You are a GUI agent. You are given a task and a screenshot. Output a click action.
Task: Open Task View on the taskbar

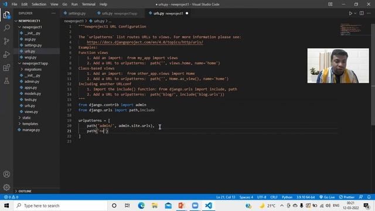click(127, 206)
